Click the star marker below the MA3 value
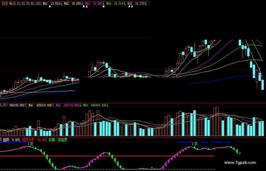This screenshot has width=266, height=171. click(104, 7)
